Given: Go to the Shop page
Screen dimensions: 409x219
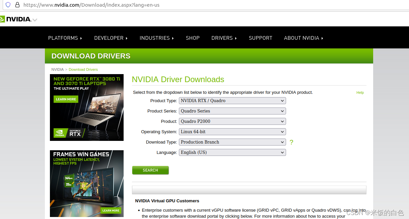Looking at the screenshot, I should tap(193, 38).
